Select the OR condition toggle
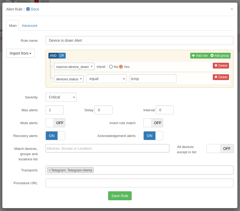The width and height of the screenshot is (240, 211). 62,56
